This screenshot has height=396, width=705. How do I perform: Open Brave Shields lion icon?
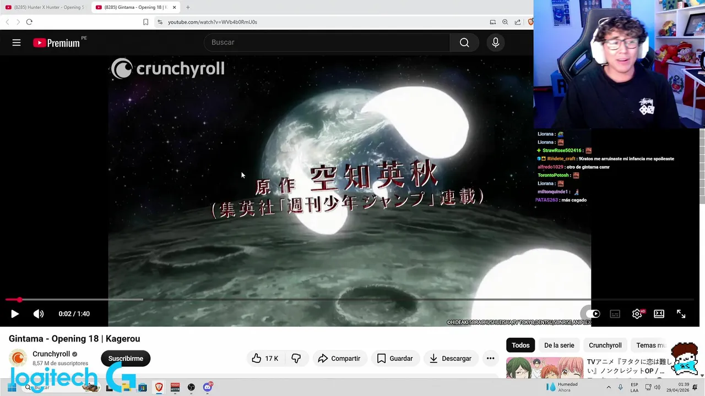(530, 22)
